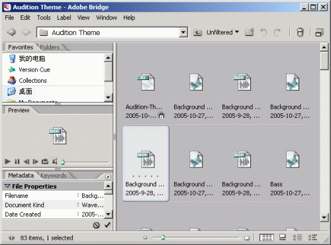
Task: Rotate 90° clockwise icon
Action: tap(277, 32)
